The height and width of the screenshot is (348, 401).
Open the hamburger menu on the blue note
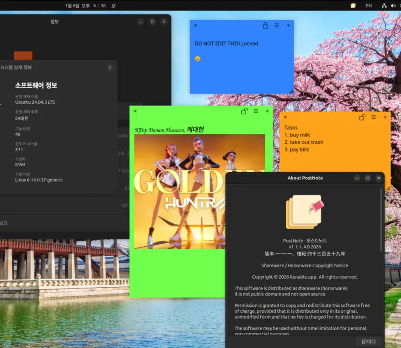(x=277, y=26)
